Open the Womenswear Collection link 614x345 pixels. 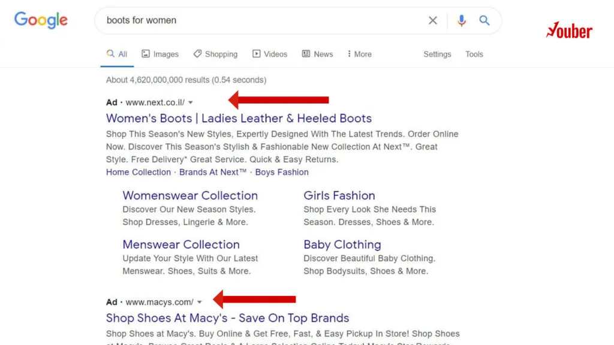(x=190, y=196)
